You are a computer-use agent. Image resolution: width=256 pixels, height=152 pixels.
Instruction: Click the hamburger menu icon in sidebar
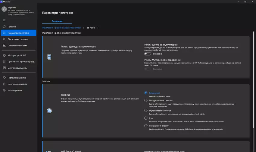pyautogui.click(x=4, y=20)
